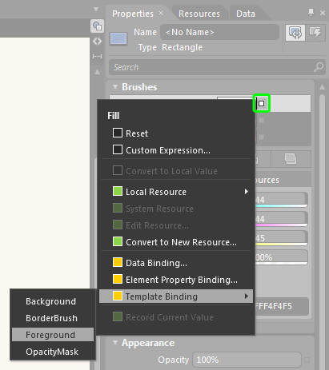Open Template Binding submenu
This screenshot has height=370, width=329.
pyautogui.click(x=176, y=296)
